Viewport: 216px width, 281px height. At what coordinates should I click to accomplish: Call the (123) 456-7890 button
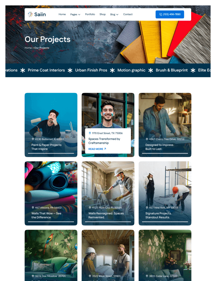tap(170, 14)
